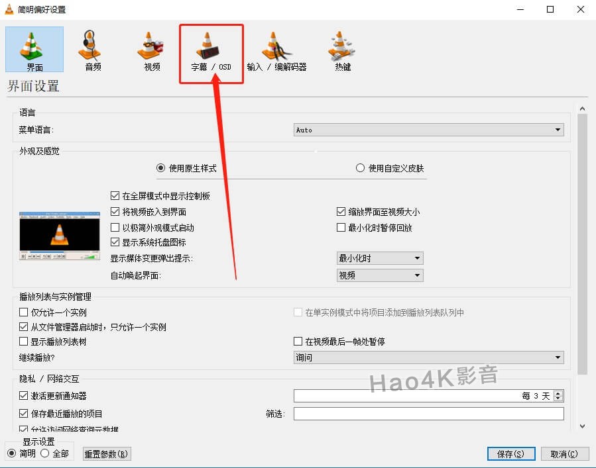Toggle 将视频嵌入到界面 checkbox
596x468 pixels.
[x=115, y=211]
